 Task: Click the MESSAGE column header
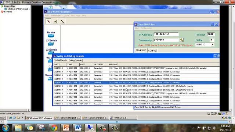click(164, 65)
